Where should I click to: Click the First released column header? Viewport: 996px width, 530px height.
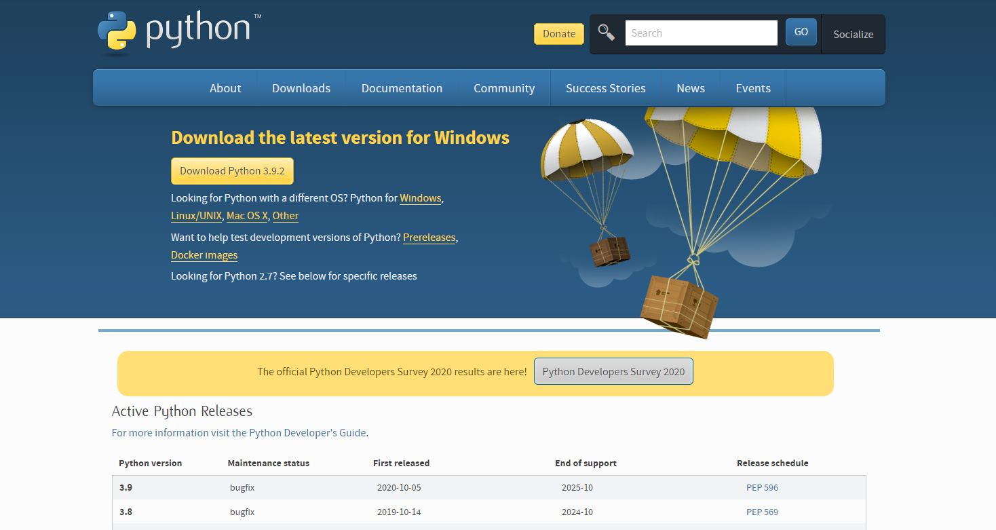pyautogui.click(x=401, y=463)
